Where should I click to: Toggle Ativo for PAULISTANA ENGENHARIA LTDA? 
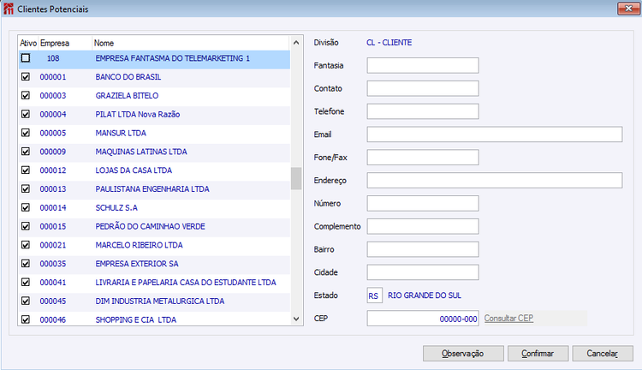26,189
